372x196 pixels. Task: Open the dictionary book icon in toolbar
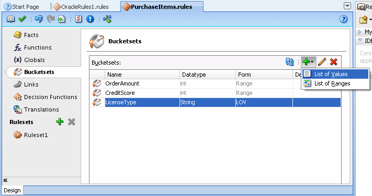10,19
